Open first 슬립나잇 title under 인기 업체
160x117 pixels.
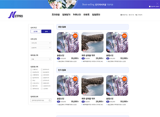pyautogui.click(x=61, y=99)
